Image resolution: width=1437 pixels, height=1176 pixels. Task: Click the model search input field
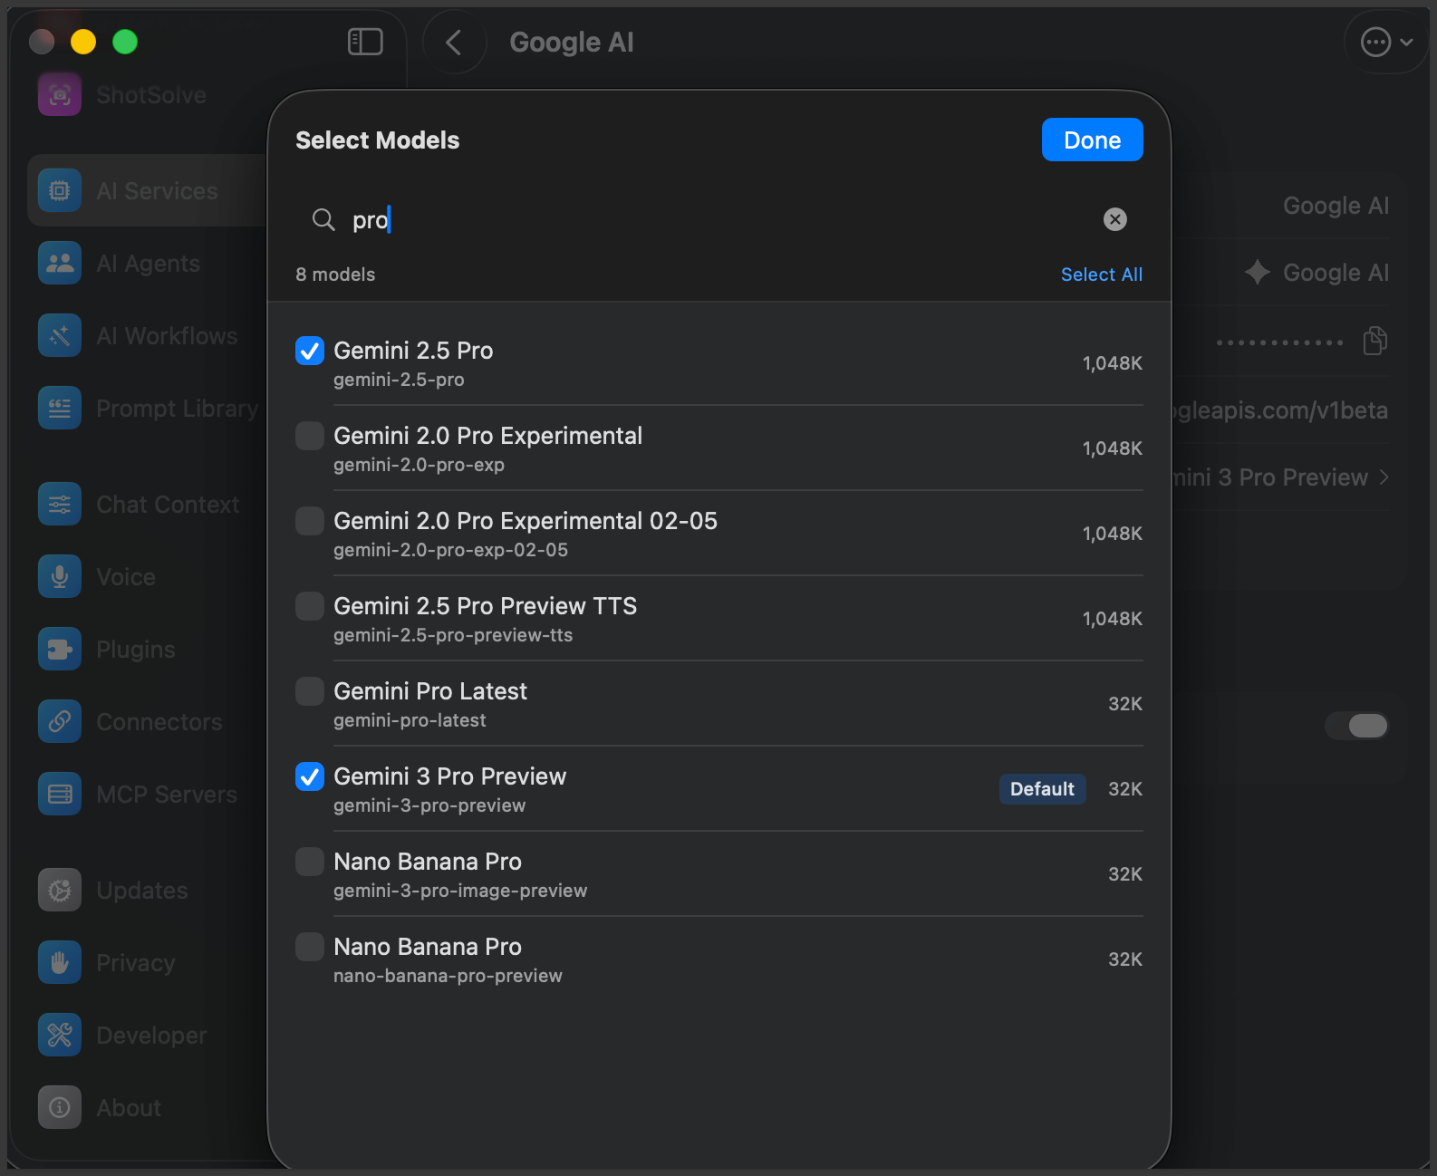(x=719, y=219)
